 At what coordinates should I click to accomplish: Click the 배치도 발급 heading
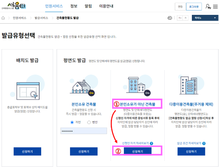click(27, 60)
